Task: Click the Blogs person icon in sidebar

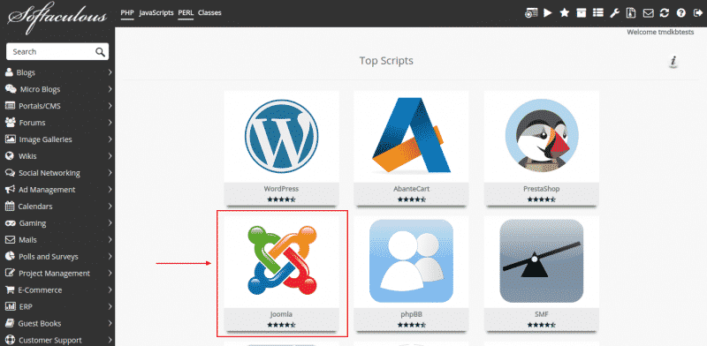Action: point(9,72)
